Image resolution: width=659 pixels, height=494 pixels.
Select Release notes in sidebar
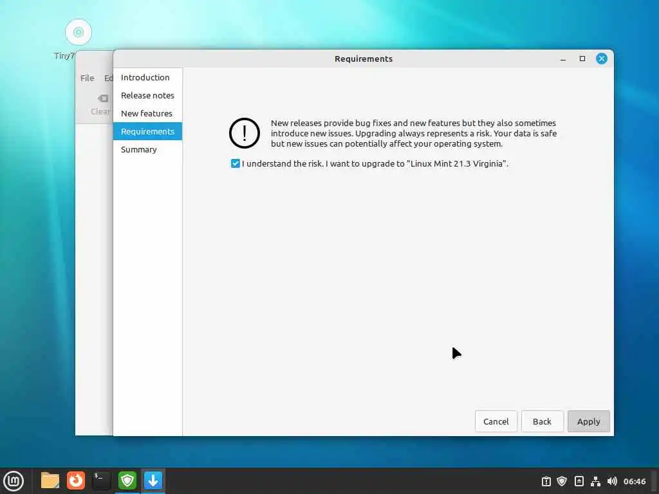(147, 95)
